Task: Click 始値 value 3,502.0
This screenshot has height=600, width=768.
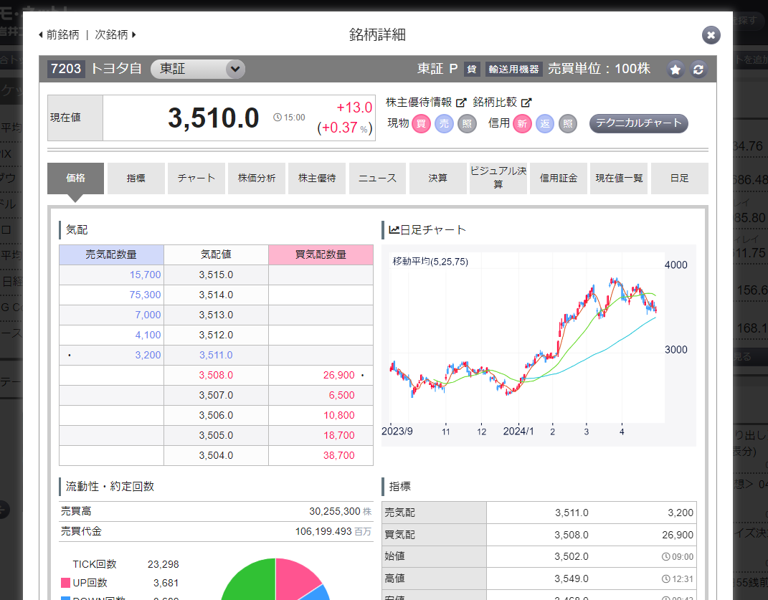Action: coord(572,557)
